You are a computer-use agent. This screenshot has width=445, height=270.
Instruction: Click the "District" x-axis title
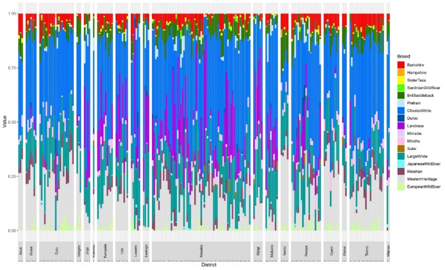point(208,265)
